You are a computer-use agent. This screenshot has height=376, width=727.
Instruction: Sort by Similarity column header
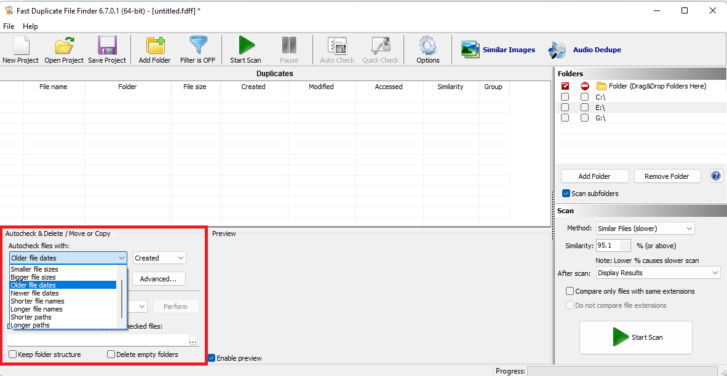tap(451, 87)
